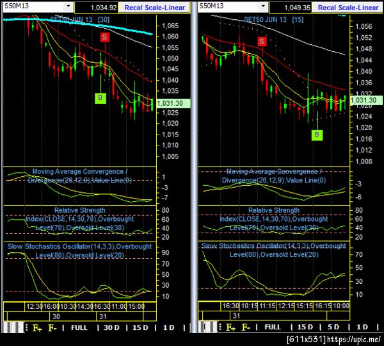
Task: Click left Relative Strength Index label
Action: 80,219
